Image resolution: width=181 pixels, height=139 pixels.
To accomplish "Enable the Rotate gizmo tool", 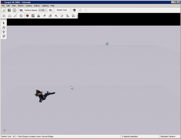I will (4, 32).
